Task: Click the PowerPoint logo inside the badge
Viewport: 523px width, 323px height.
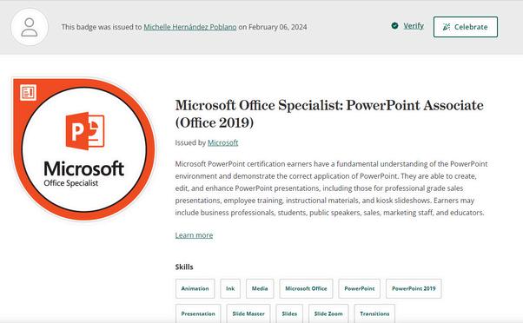Action: pos(85,130)
